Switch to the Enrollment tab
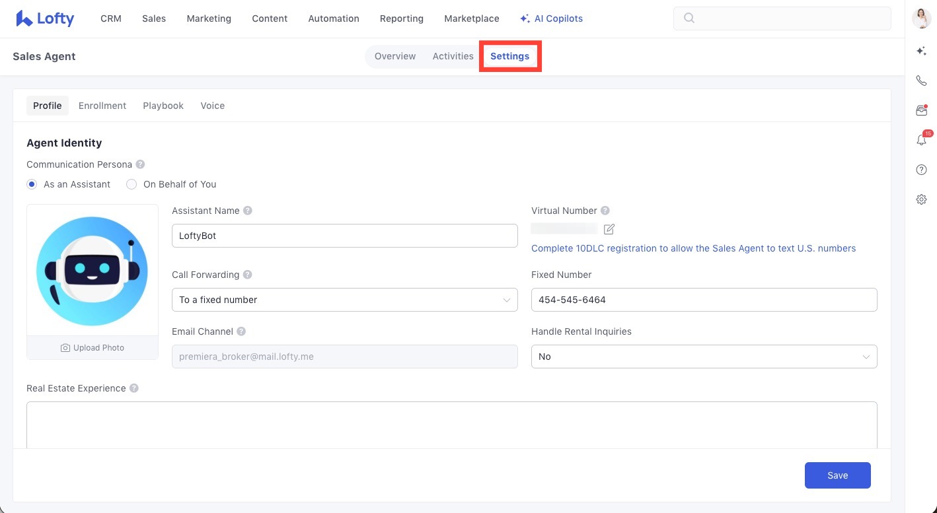This screenshot has height=513, width=937. [x=102, y=106]
